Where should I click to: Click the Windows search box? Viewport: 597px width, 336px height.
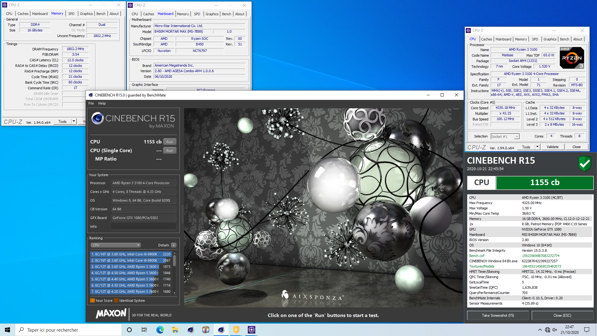[68, 330]
